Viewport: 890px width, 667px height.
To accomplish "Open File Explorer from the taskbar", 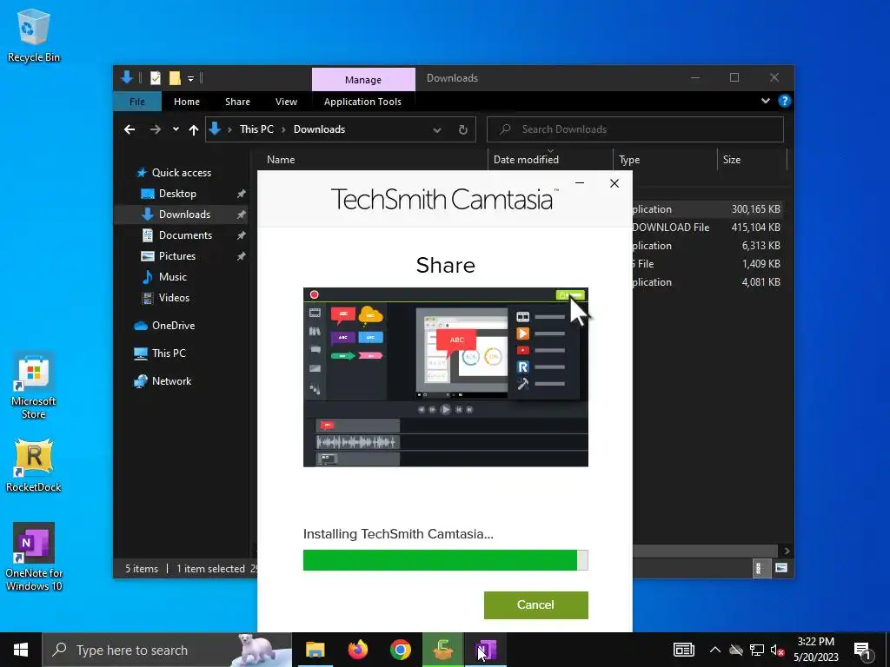I will pos(315,650).
